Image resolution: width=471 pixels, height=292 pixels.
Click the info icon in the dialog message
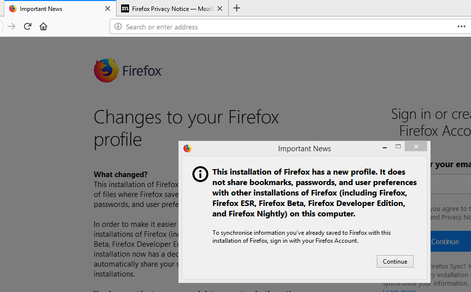200,174
